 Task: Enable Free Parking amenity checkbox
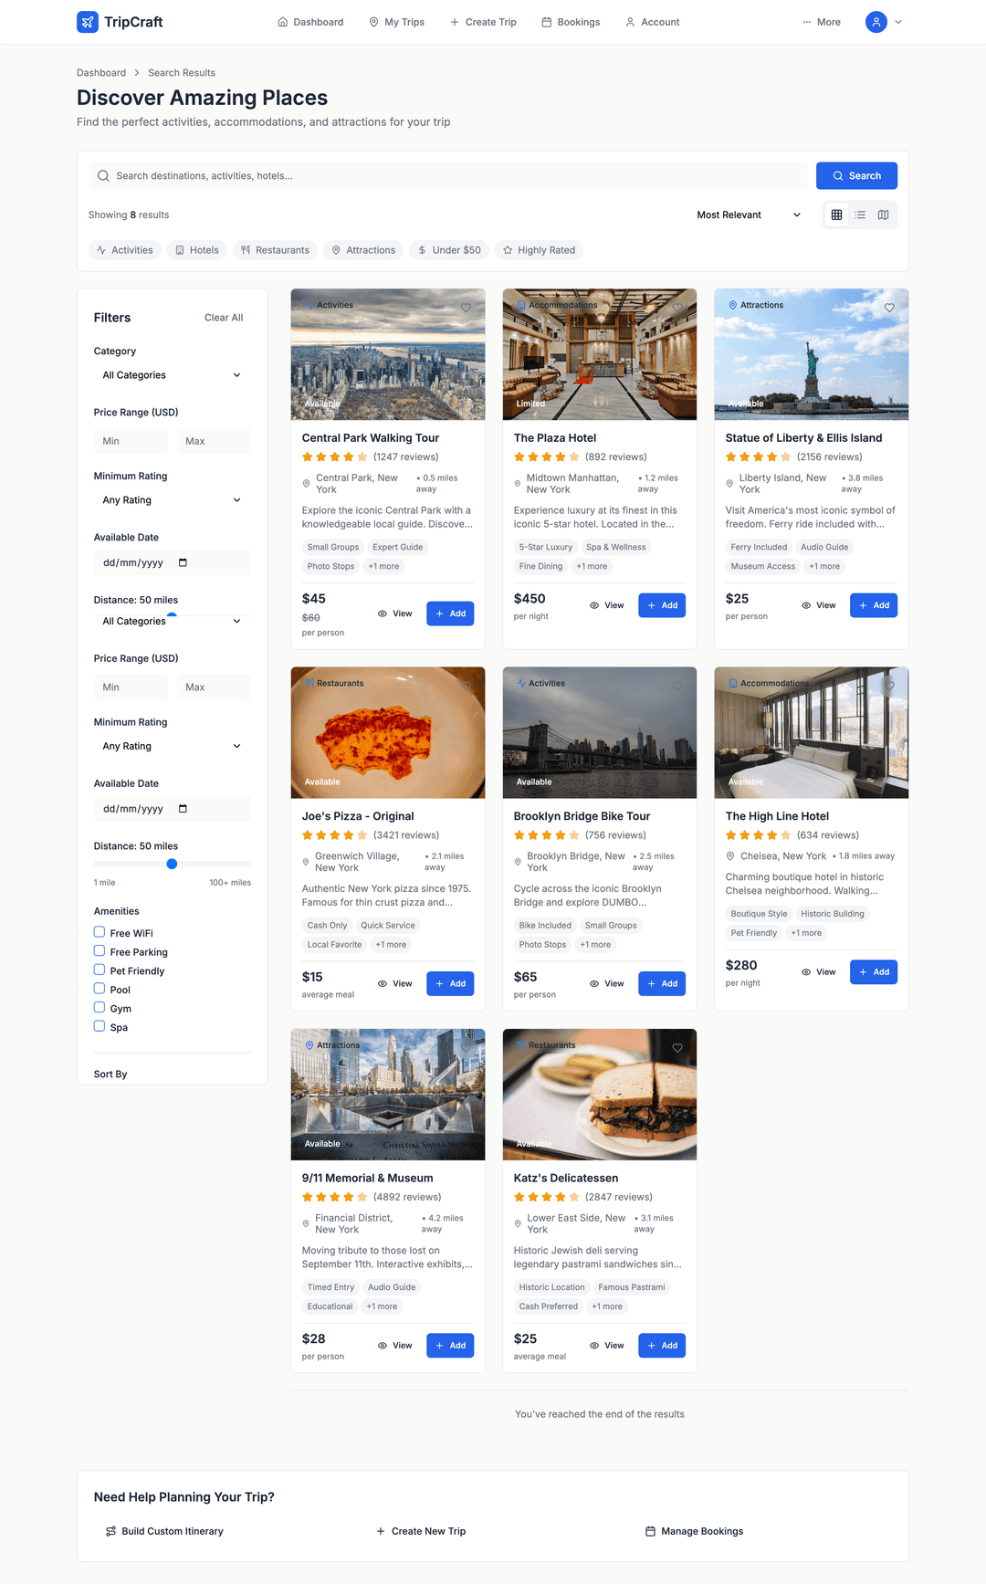[100, 950]
